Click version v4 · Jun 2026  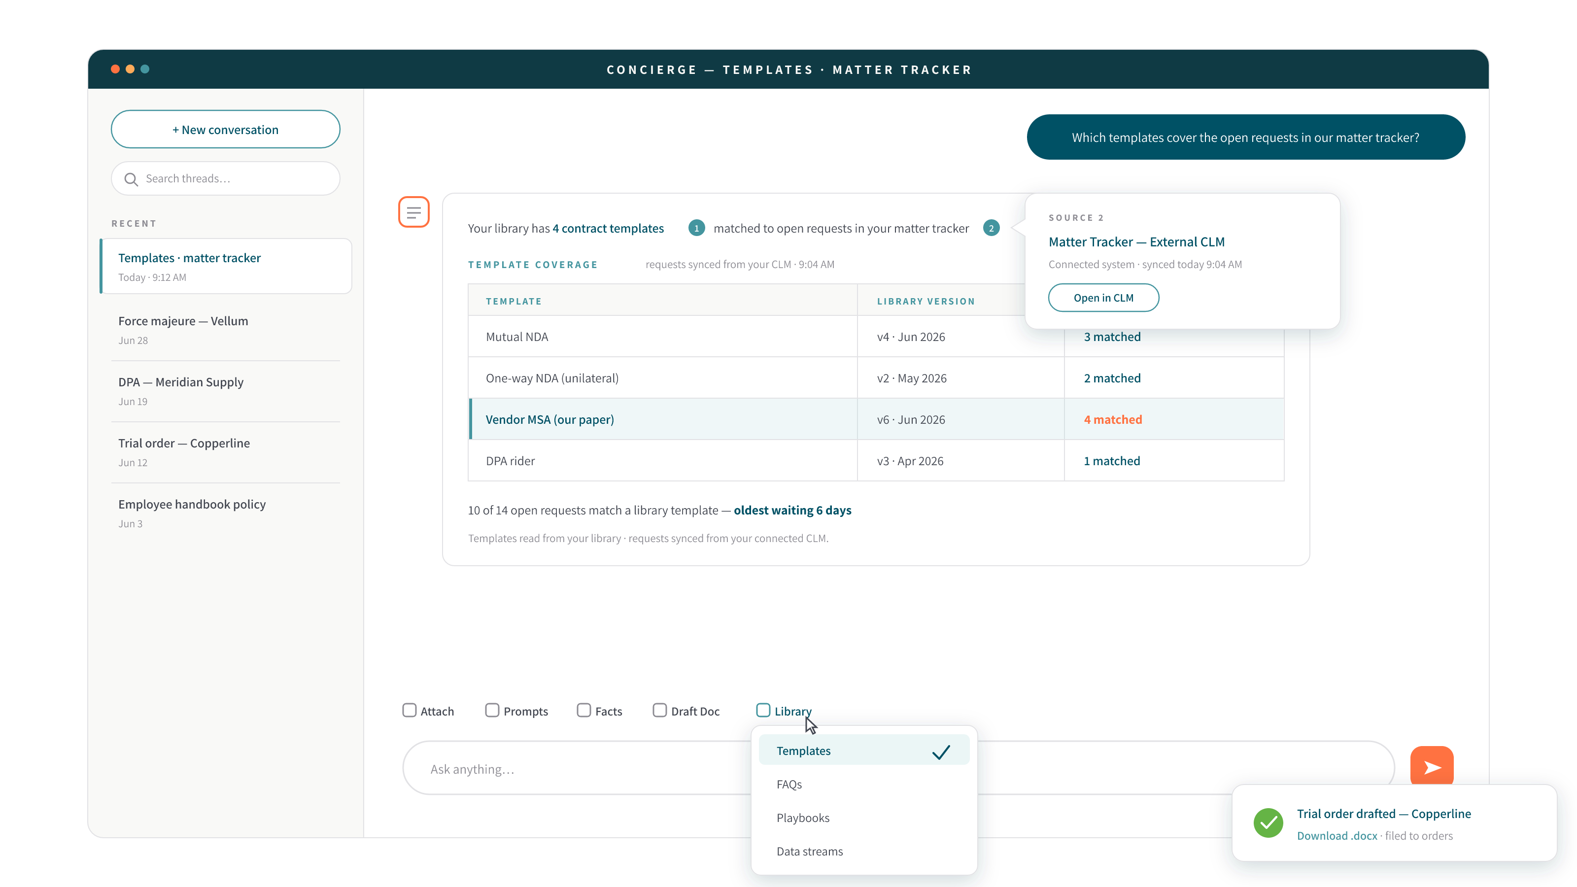910,337
